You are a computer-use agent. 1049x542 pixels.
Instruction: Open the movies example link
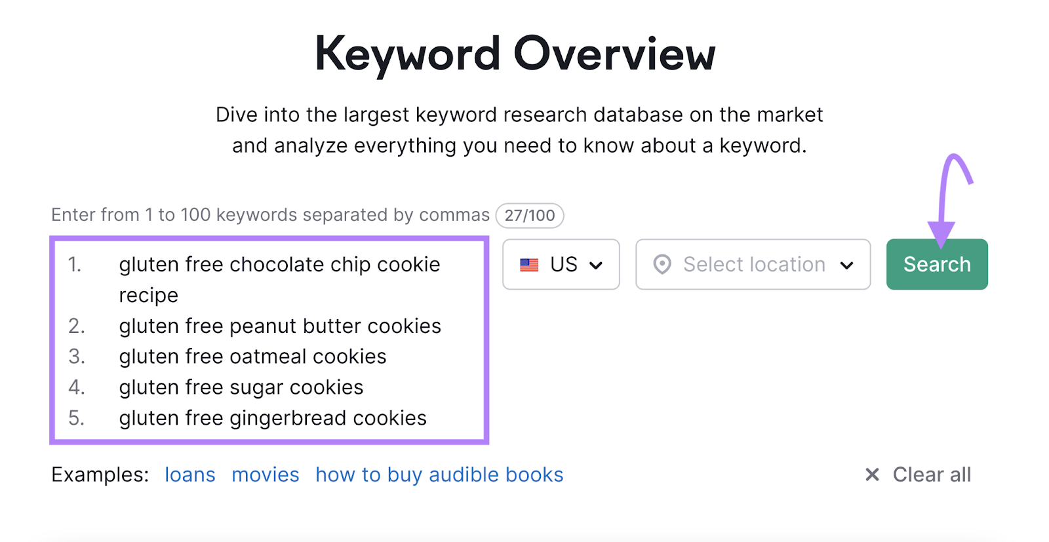tap(265, 474)
